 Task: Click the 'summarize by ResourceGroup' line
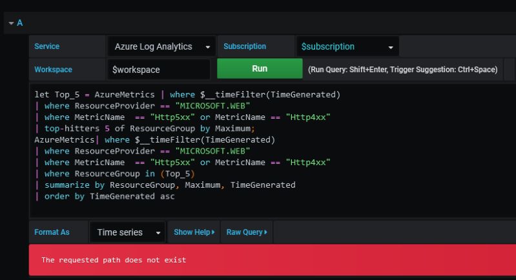coord(165,185)
